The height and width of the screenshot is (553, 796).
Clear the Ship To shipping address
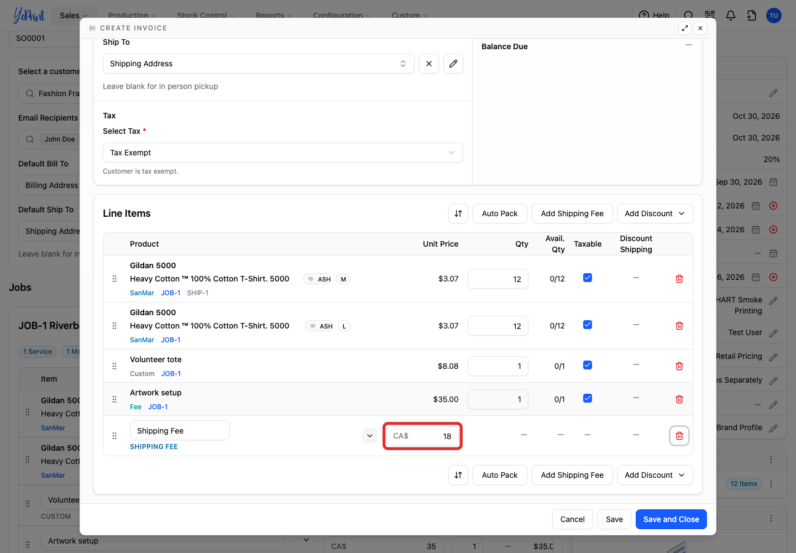coord(429,64)
